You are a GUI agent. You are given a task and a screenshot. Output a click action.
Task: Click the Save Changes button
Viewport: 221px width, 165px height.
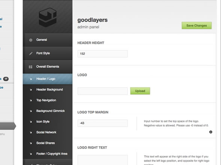pyautogui.click(x=197, y=25)
